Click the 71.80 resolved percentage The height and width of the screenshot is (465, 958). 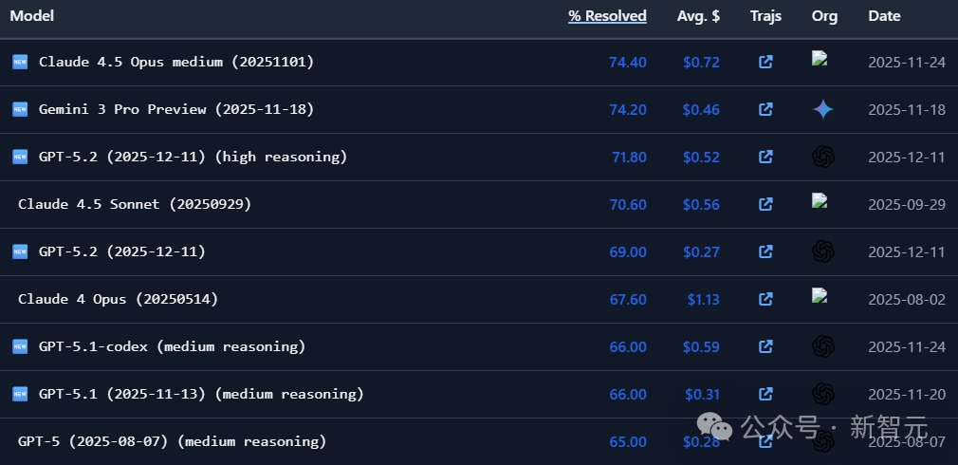click(629, 157)
